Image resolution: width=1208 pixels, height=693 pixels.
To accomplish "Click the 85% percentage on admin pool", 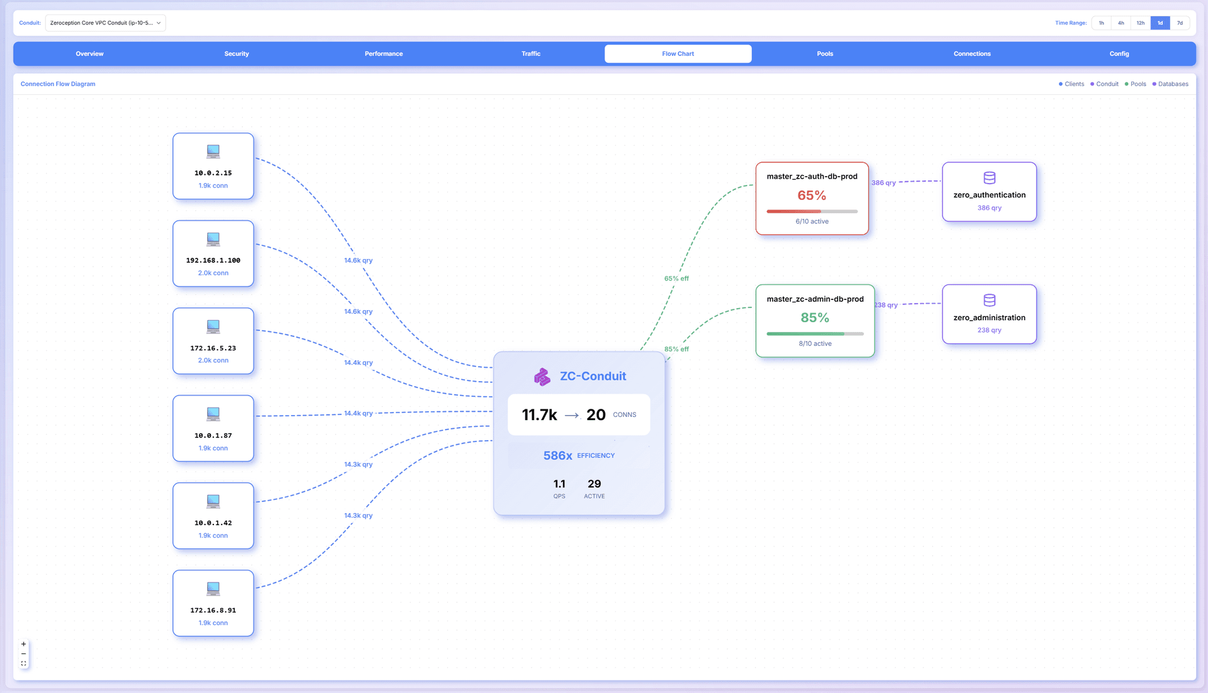I will coord(815,318).
